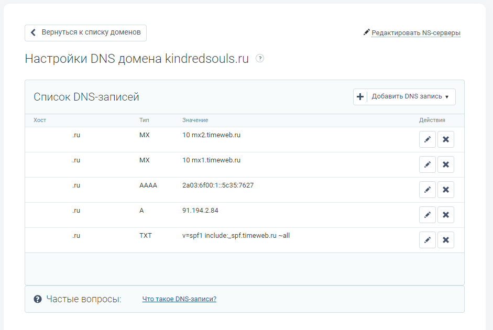Click the "Значение" column header

pyautogui.click(x=195, y=120)
